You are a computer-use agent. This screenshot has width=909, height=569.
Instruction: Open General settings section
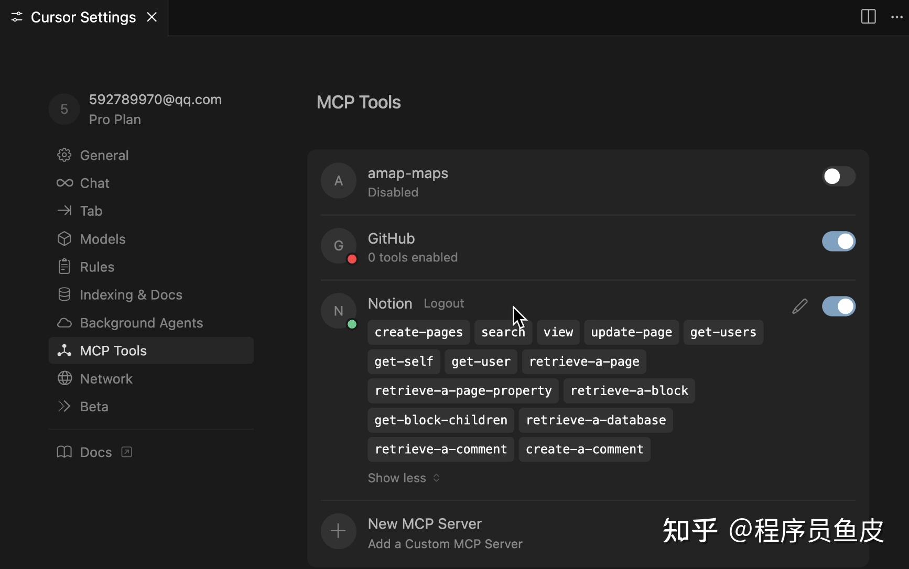pyautogui.click(x=151, y=155)
